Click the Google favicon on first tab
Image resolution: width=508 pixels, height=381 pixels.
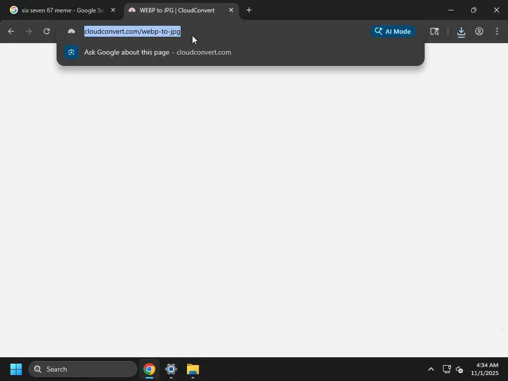pyautogui.click(x=13, y=10)
